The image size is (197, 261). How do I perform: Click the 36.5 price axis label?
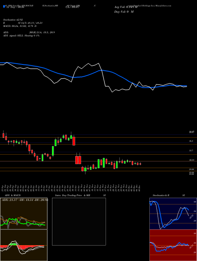click(191, 141)
